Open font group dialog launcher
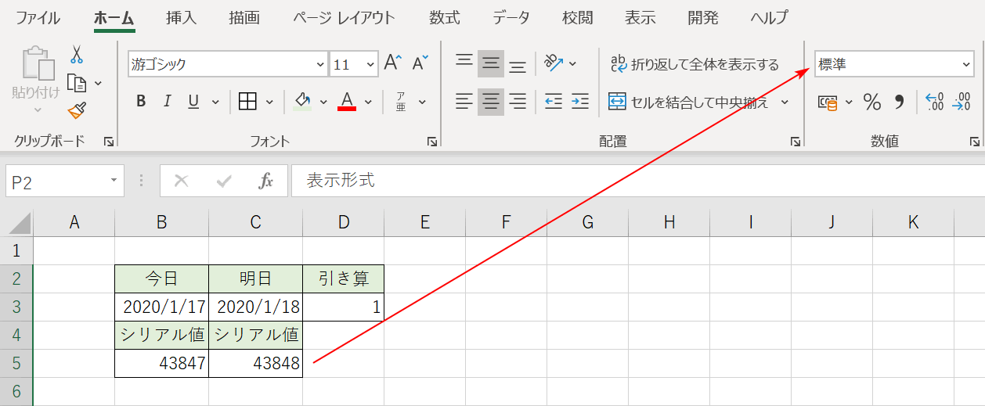Screen dimensions: 985x406 coord(431,142)
